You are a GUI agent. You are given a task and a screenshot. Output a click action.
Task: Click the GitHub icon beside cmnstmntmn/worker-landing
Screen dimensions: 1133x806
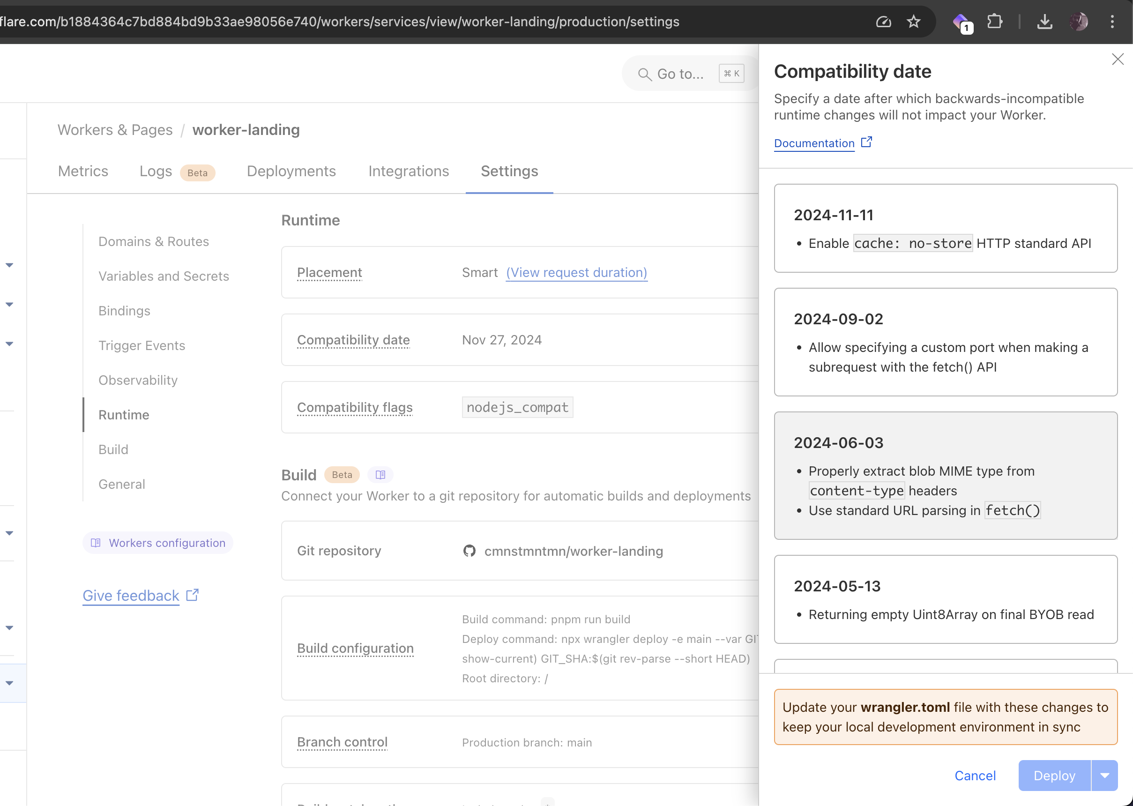(469, 551)
